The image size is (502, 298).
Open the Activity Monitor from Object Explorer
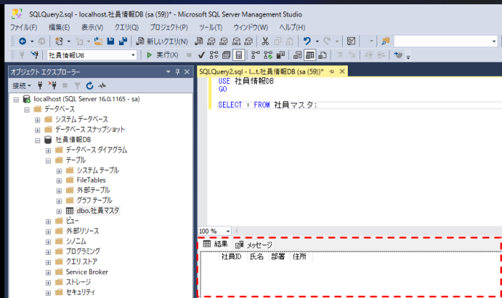[102, 85]
